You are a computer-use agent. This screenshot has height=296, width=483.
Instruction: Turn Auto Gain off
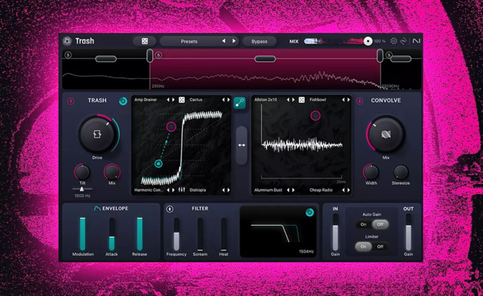coord(380,224)
